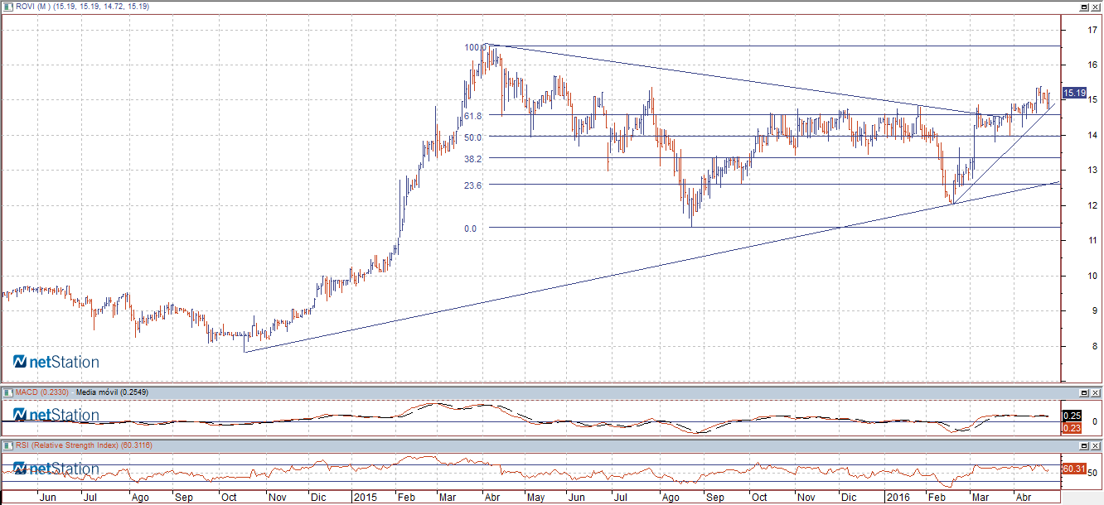Click the 10 price axis label

click(1093, 276)
